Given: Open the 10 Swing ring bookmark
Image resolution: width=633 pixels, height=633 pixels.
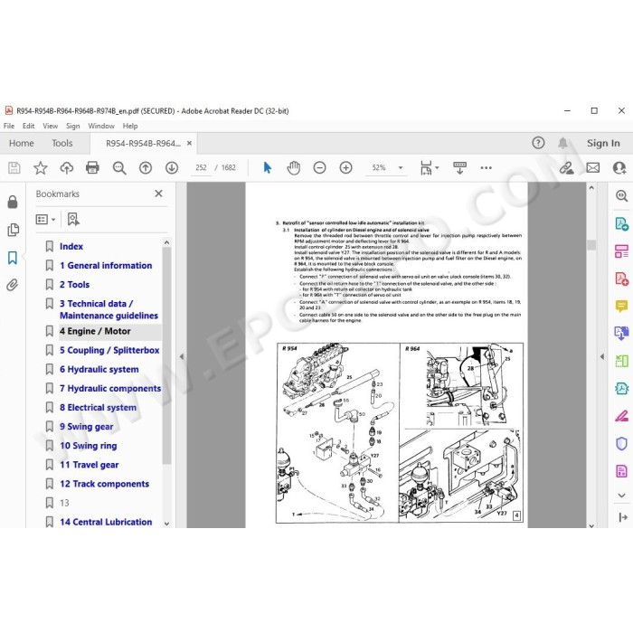Looking at the screenshot, I should click(x=88, y=445).
